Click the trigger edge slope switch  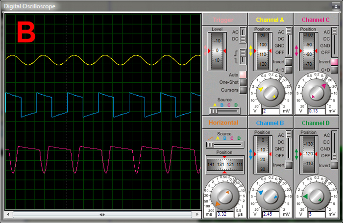tap(243, 57)
